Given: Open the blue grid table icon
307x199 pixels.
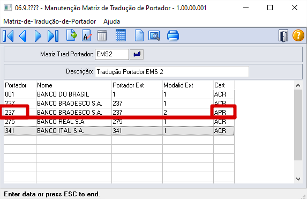Looking at the screenshot, I should (x=121, y=35).
